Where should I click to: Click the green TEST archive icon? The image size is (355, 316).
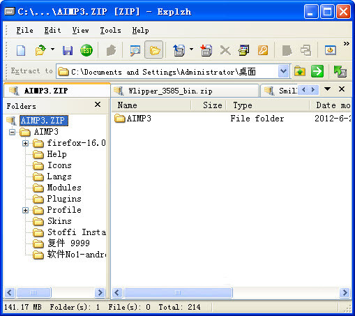pyautogui.click(x=86, y=50)
